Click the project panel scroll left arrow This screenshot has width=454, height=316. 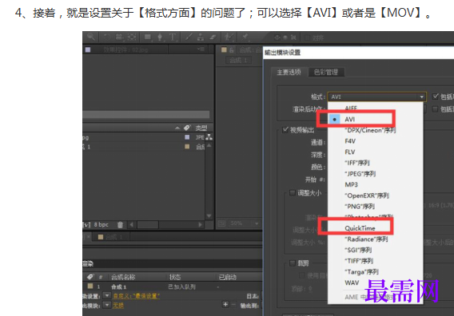(x=132, y=225)
